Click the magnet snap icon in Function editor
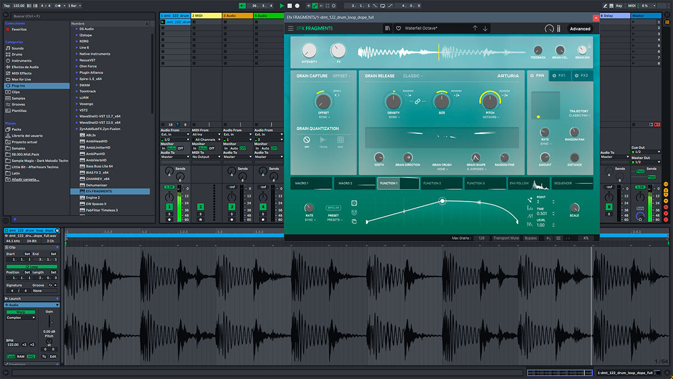 354,212
